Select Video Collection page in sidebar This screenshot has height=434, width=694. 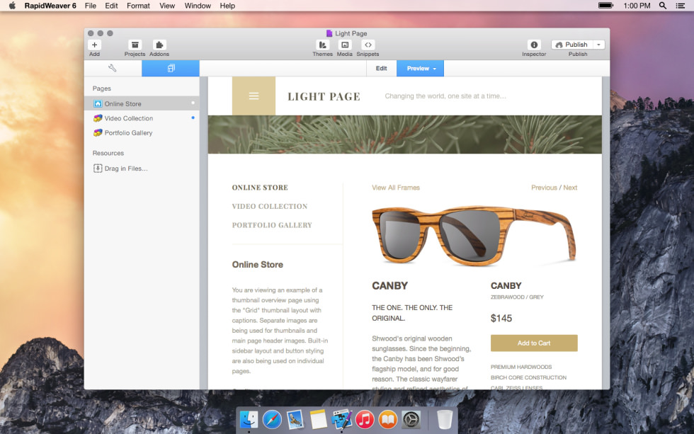pyautogui.click(x=142, y=118)
